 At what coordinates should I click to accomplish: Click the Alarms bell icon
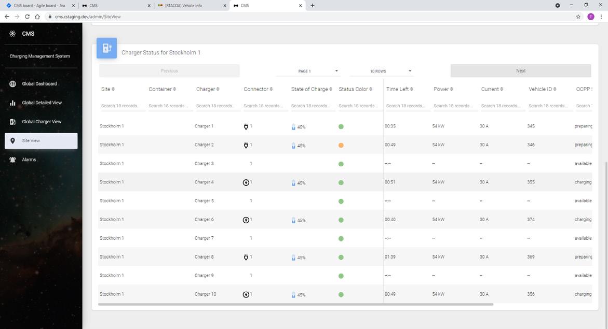pos(12,160)
